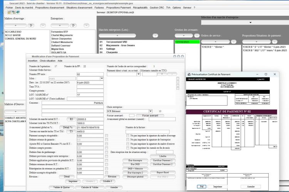The image size is (289, 192).
Task: Remove an Ordre de service with minus
Action: [234, 42]
